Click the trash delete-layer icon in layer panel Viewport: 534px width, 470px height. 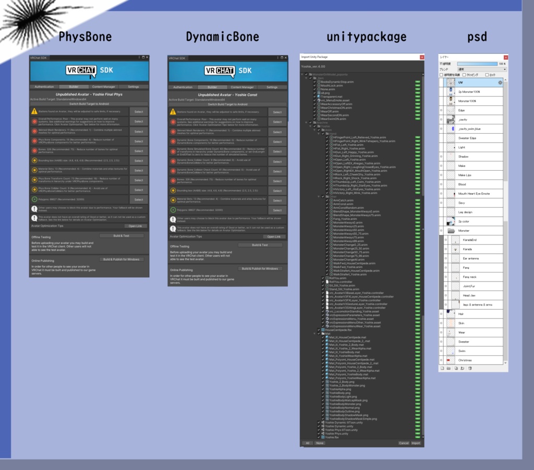(x=470, y=368)
